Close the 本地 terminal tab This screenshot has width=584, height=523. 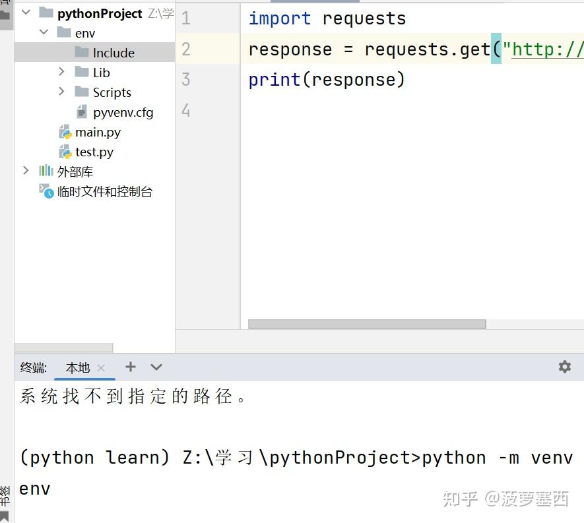(101, 367)
